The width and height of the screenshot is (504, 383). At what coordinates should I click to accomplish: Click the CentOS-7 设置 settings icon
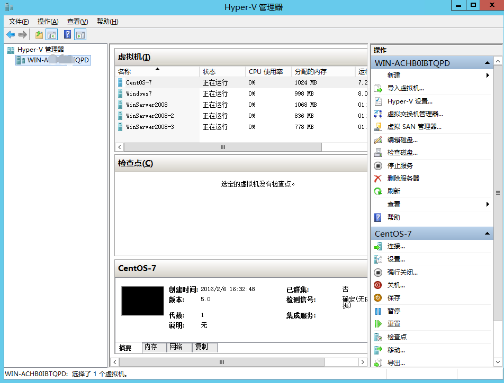point(378,259)
